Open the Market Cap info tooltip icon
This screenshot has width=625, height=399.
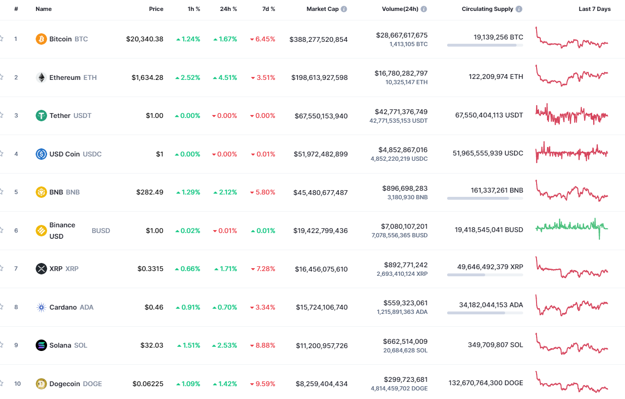(x=344, y=9)
